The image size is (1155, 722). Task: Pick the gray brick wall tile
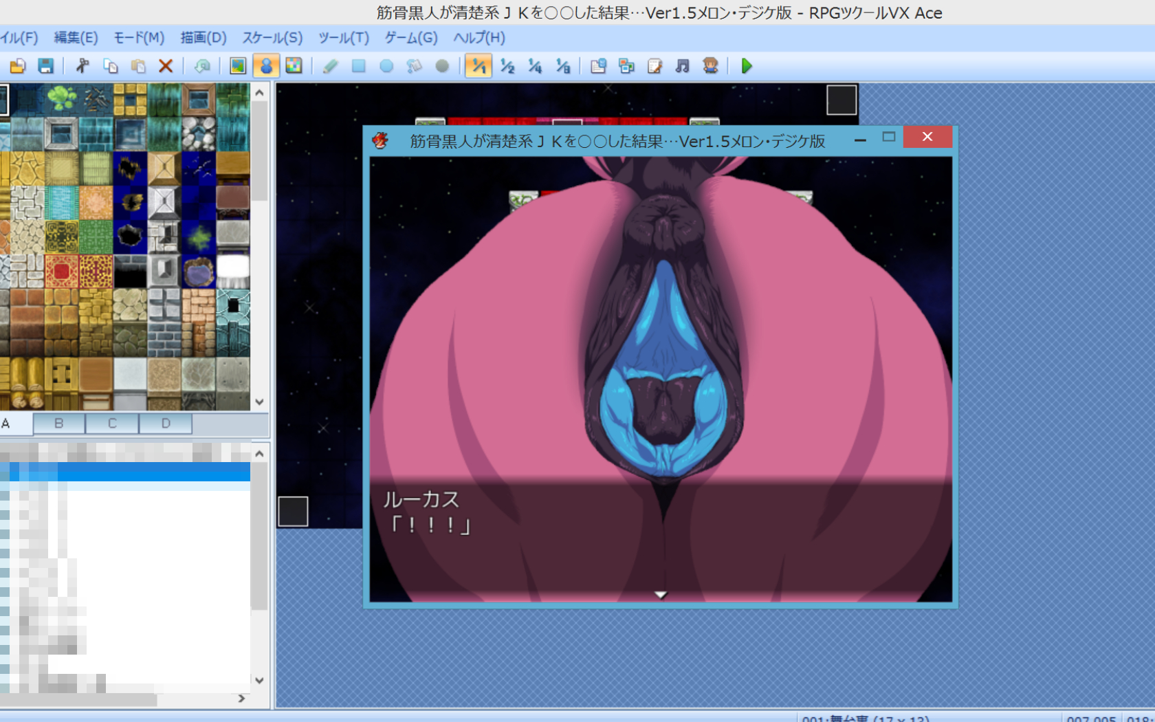click(x=164, y=340)
